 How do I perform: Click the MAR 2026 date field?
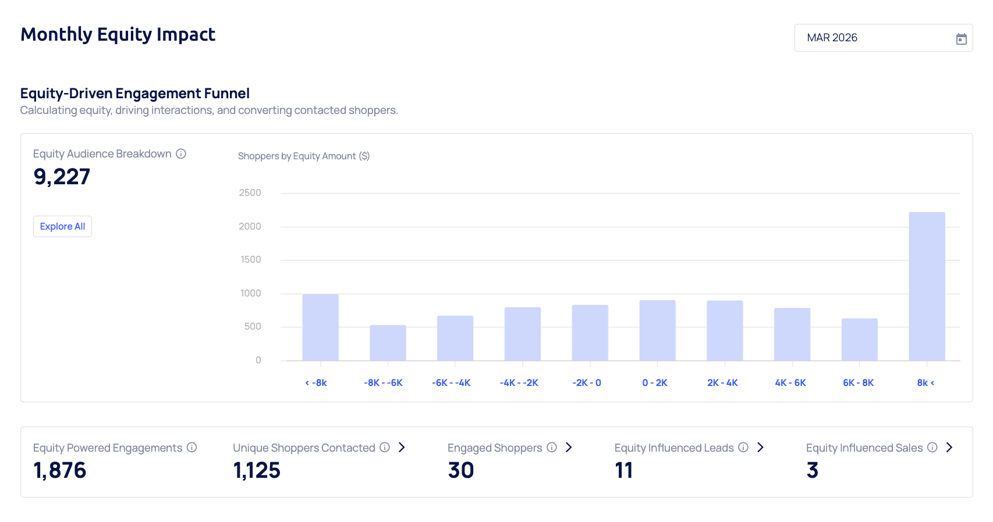click(873, 38)
